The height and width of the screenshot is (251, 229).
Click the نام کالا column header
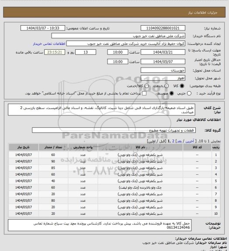pos(140,147)
